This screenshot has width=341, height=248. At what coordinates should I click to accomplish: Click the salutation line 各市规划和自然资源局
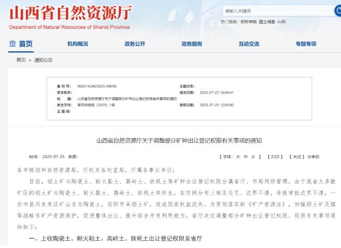pos(96,170)
